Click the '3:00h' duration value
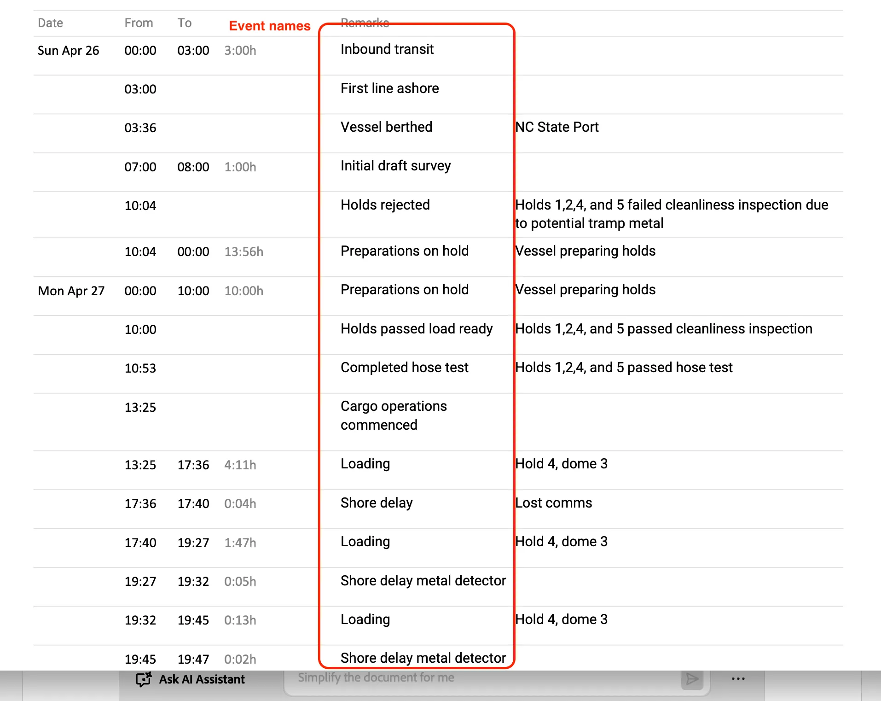Screen dimensions: 881x701 click(240, 51)
